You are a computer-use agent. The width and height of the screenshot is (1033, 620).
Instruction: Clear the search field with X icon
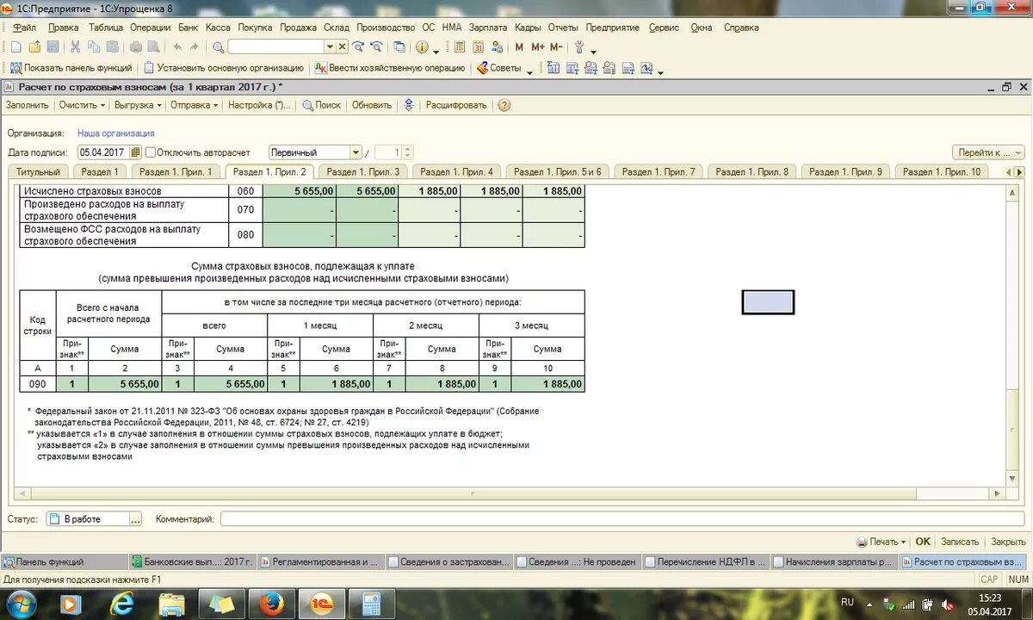pyautogui.click(x=342, y=47)
